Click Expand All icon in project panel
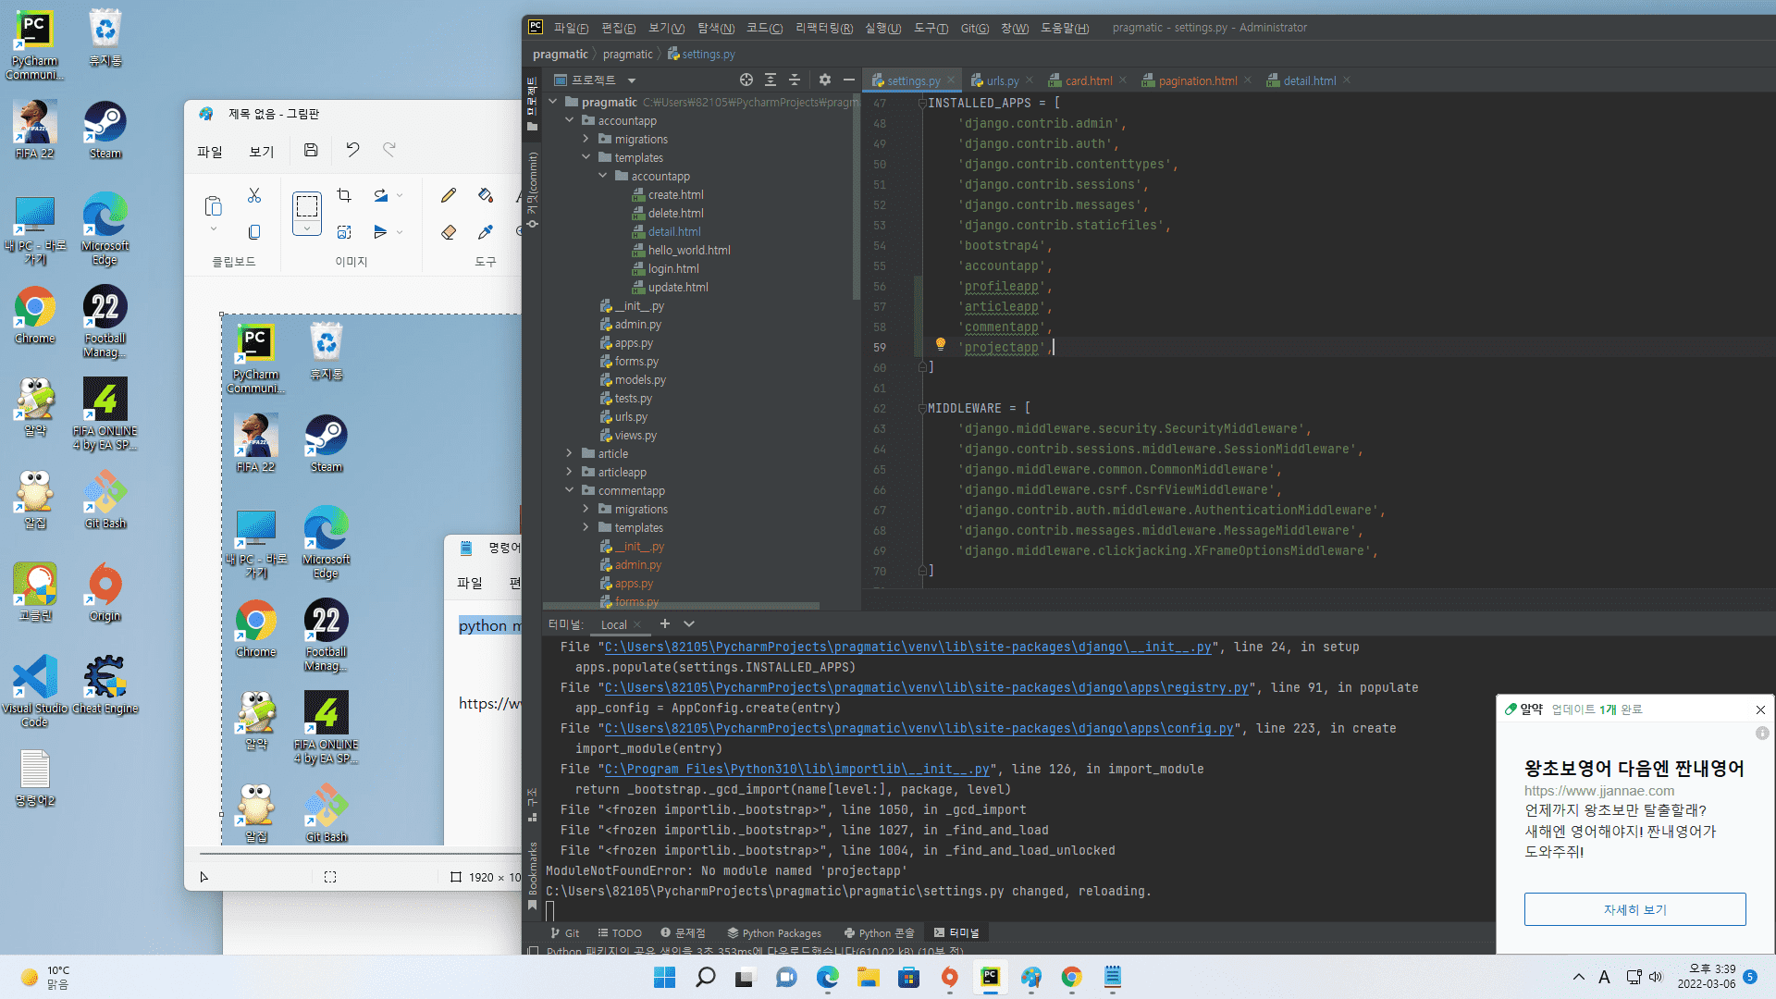Screen dimensions: 1776x999 [x=771, y=80]
